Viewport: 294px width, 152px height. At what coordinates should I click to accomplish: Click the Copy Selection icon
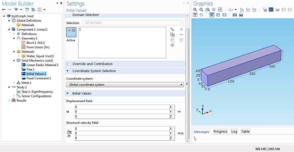pyautogui.click(x=172, y=35)
